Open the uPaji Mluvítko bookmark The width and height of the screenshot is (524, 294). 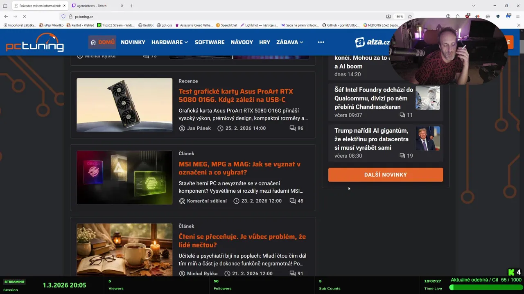click(51, 25)
